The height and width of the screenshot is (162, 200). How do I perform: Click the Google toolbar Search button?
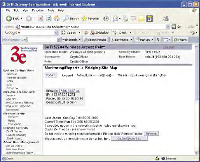click(x=69, y=33)
